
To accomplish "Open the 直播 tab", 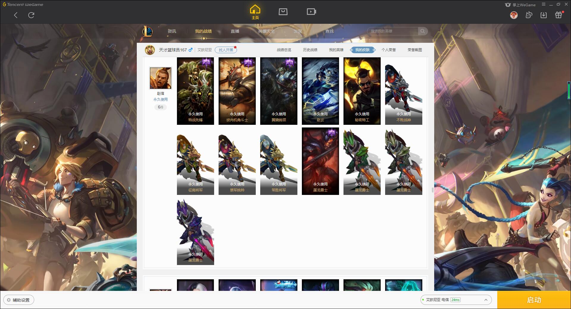I will coord(235,31).
